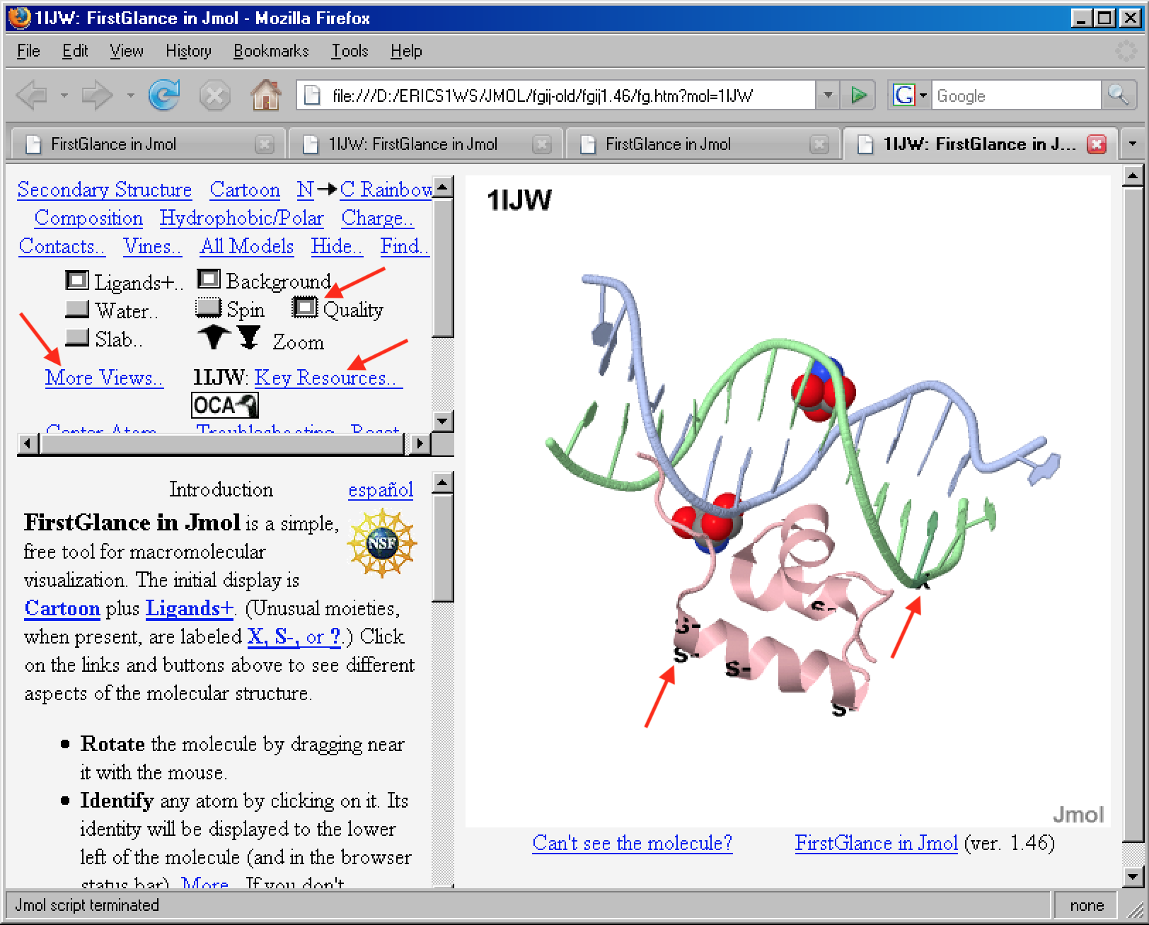Switch to the third tab 'FirstGlance in Jmol'
This screenshot has height=925, width=1149.
(x=703, y=144)
